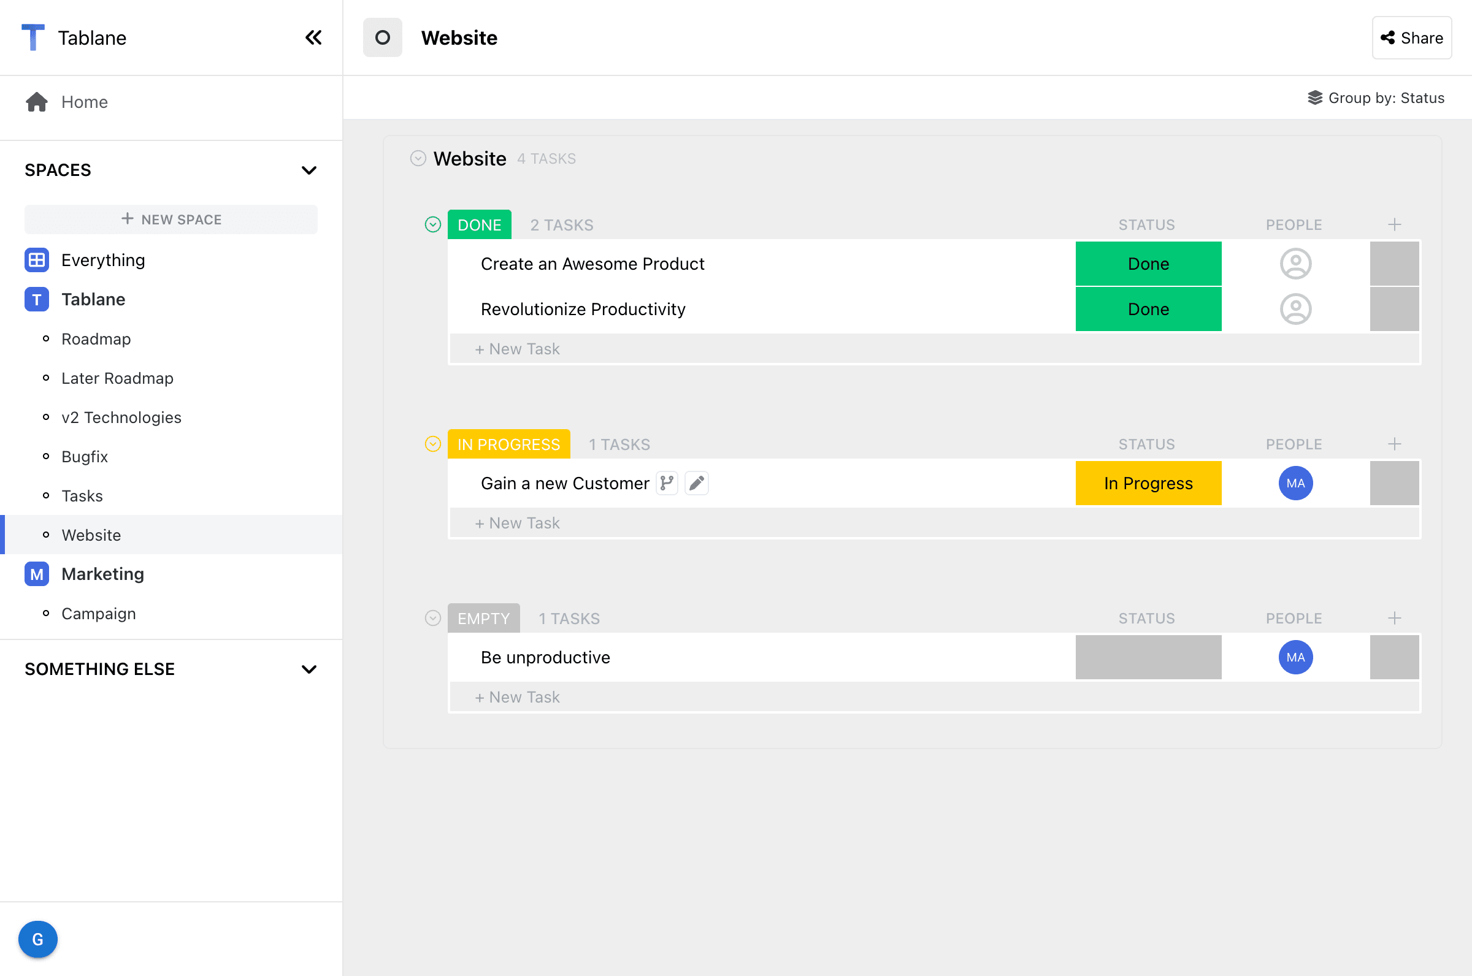Collapse the SPACES section chevron
Screen dimensions: 1472x976
309,170
